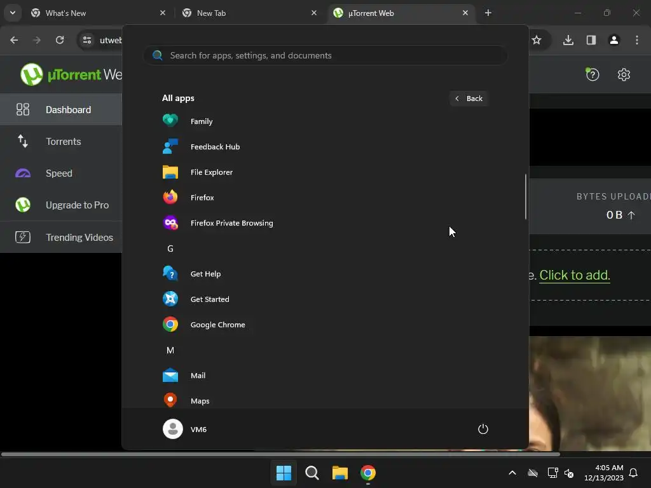Open the Dashboard in µTorrent sidebar
651x488 pixels.
61,109
